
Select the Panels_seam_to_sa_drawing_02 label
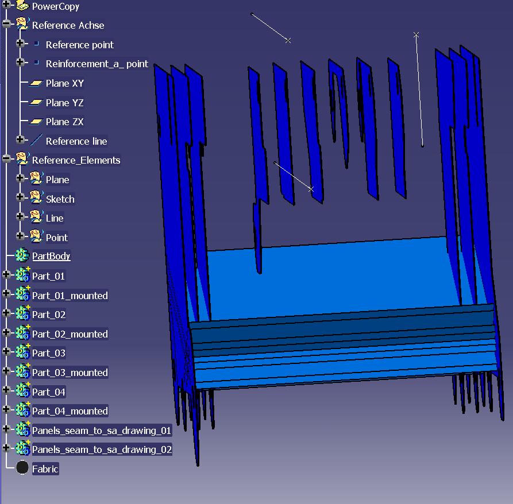pos(102,449)
